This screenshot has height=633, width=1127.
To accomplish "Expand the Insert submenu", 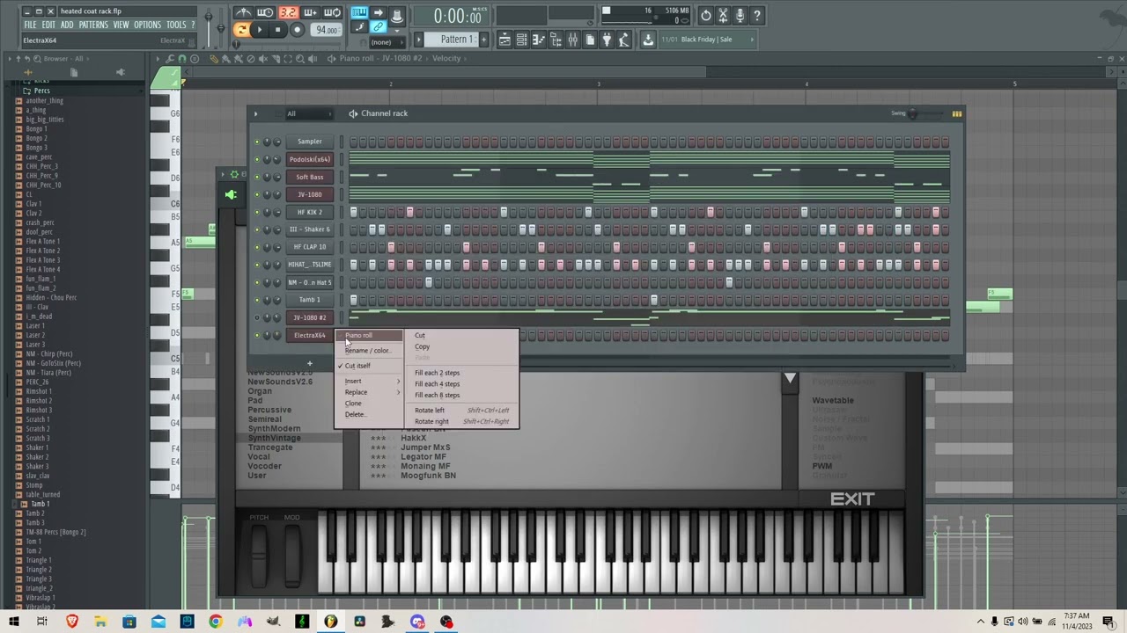I will [368, 382].
